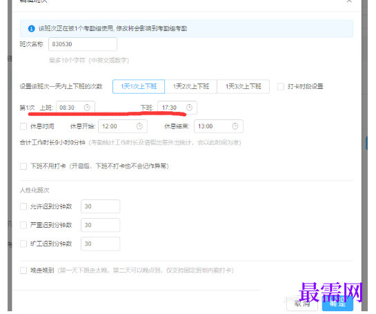Select the 1天1次上下班 tab
The width and height of the screenshot is (376, 314).
coord(139,86)
